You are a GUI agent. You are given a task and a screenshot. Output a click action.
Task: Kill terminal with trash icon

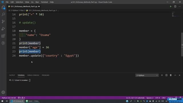point(171,75)
